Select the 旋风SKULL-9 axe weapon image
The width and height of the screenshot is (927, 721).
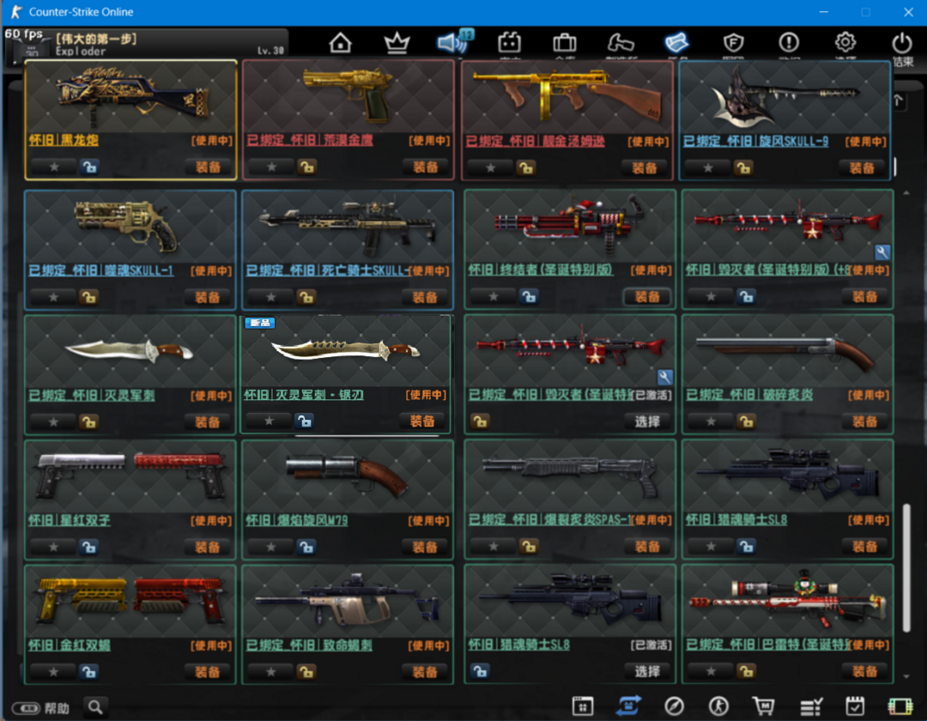pos(785,97)
